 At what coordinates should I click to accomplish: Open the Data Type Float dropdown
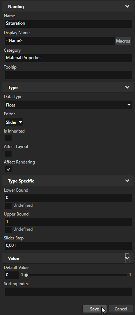[x=68, y=105]
